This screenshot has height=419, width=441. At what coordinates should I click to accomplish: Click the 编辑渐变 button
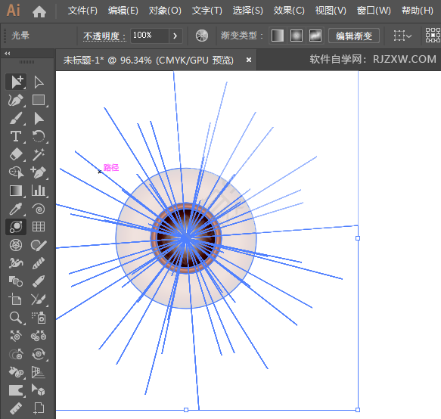(354, 36)
